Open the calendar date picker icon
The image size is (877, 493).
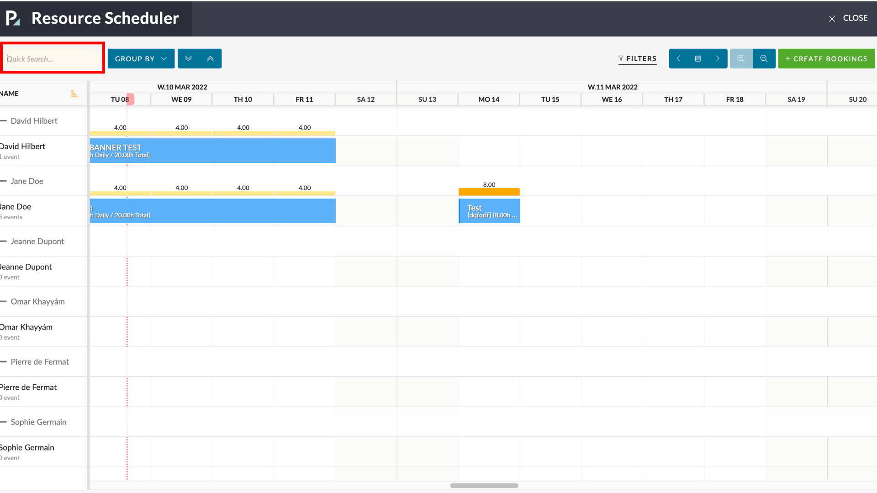(x=698, y=58)
